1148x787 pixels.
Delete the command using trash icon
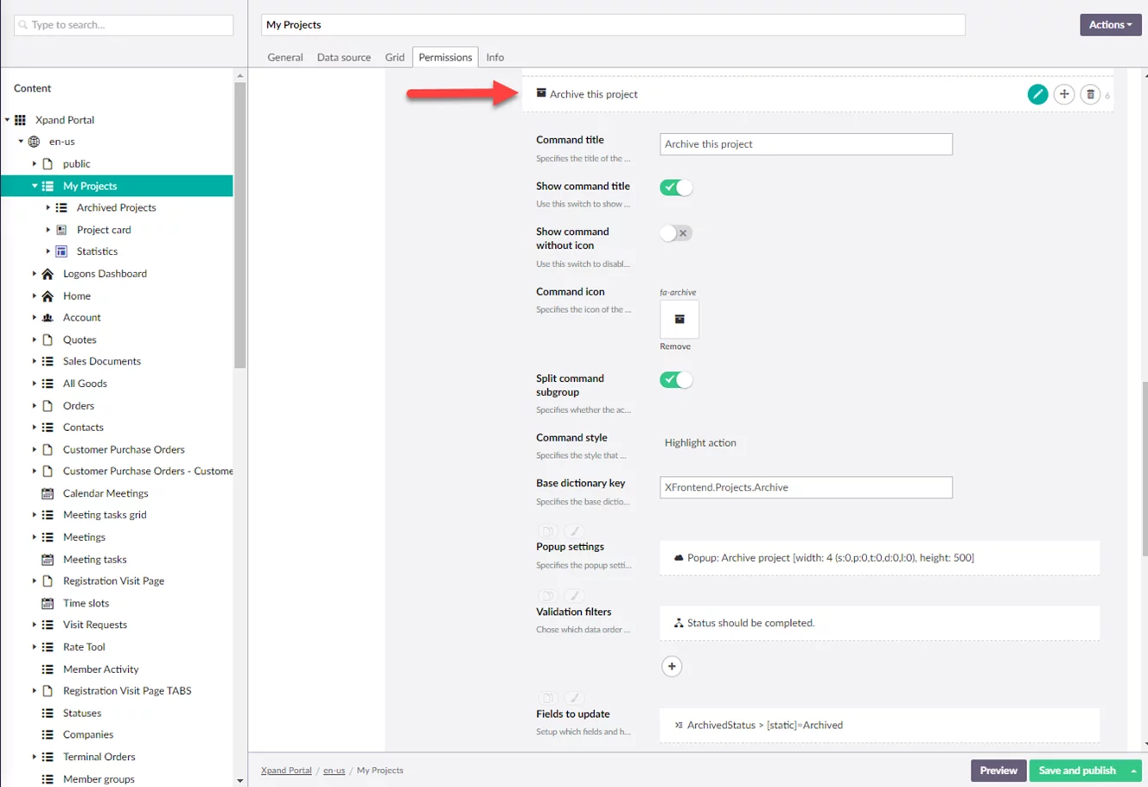point(1090,94)
